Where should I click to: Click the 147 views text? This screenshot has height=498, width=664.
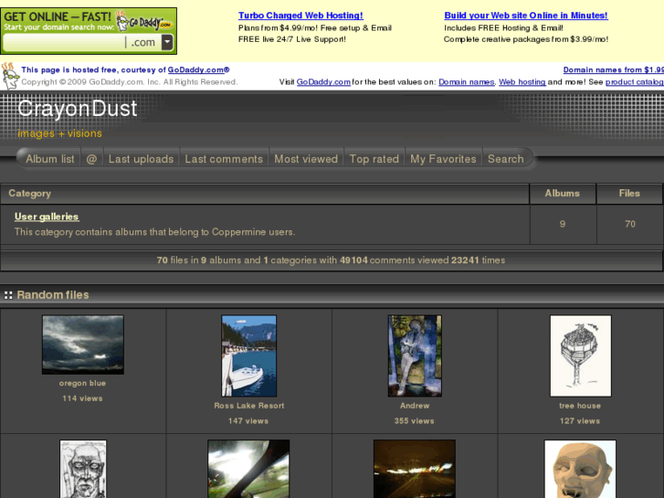pyautogui.click(x=248, y=421)
